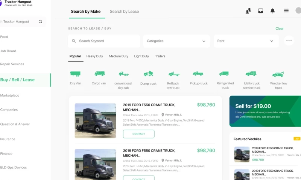Select the Trailers tab
This screenshot has height=180, width=301.
pyautogui.click(x=160, y=56)
